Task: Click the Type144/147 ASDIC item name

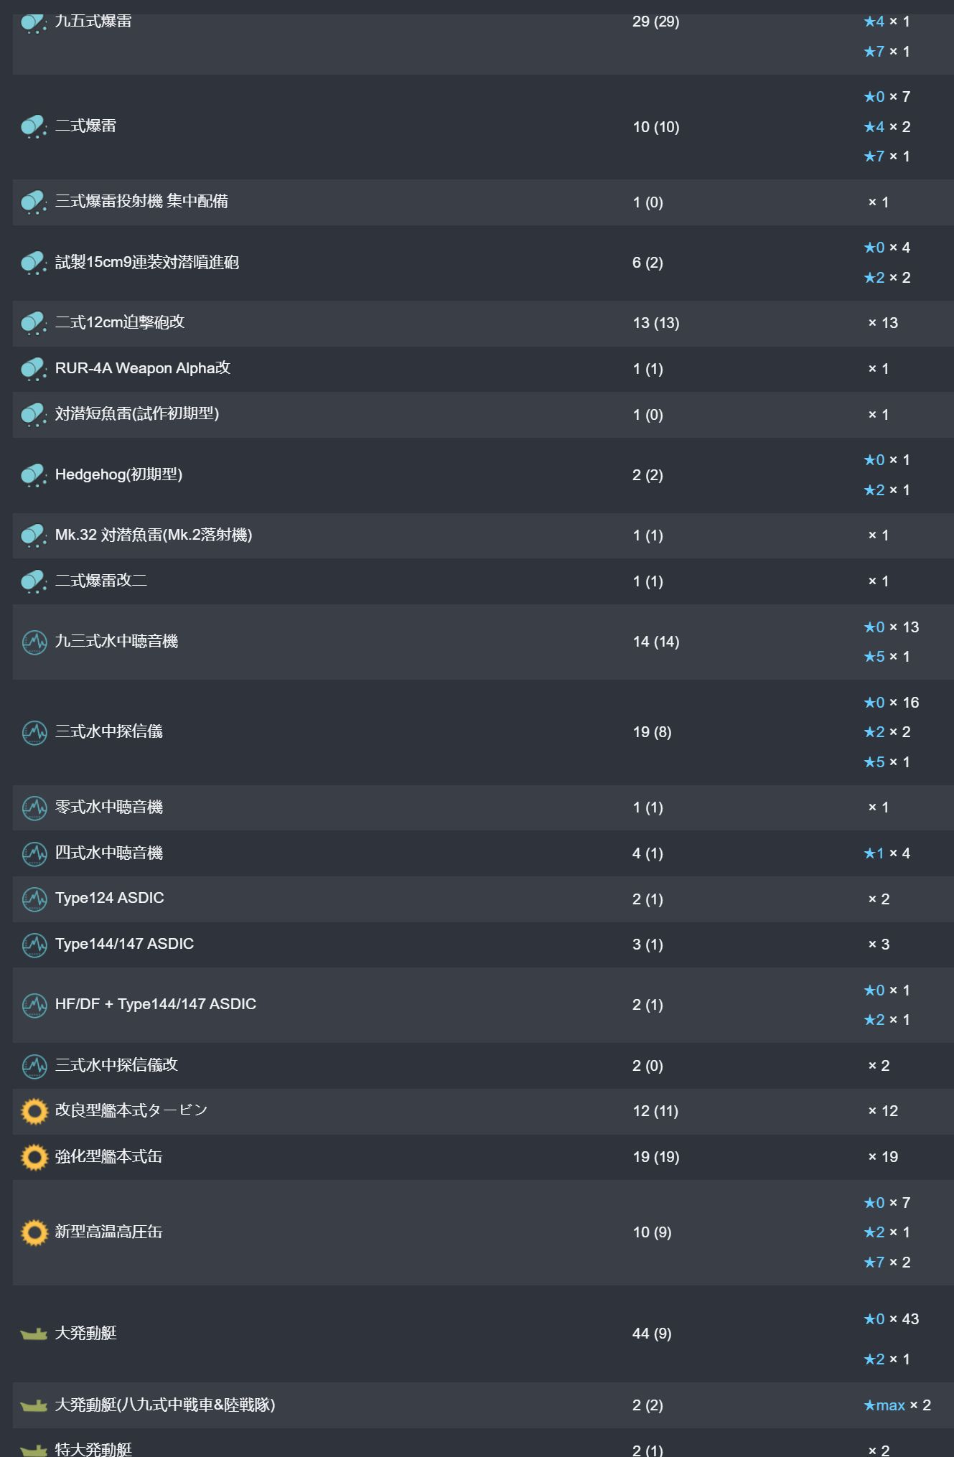Action: (x=124, y=945)
